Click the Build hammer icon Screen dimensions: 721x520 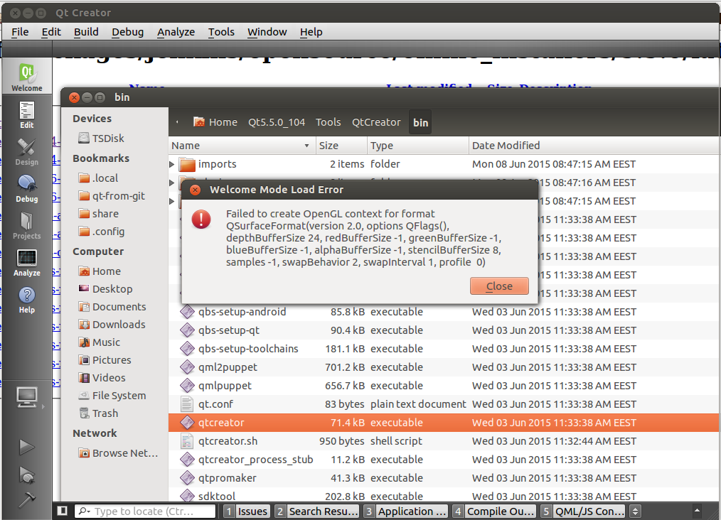tap(26, 499)
